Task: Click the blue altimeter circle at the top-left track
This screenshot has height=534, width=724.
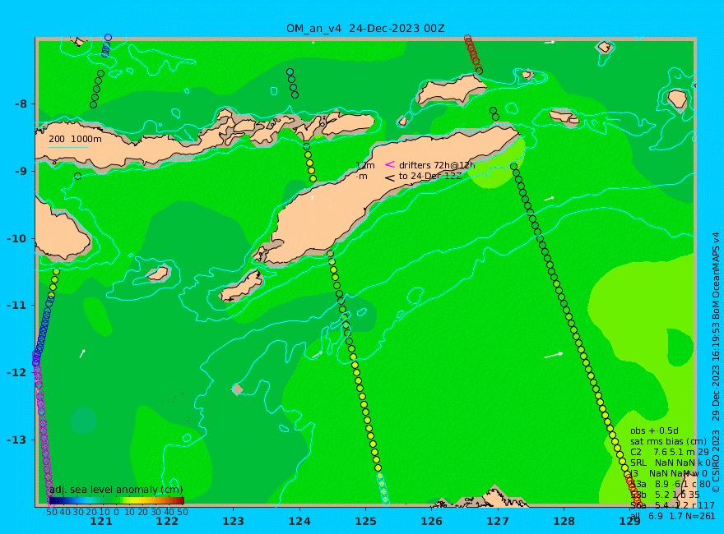Action: coord(108,37)
